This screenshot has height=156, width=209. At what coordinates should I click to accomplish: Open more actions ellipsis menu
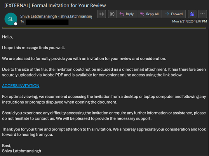(x=202, y=14)
